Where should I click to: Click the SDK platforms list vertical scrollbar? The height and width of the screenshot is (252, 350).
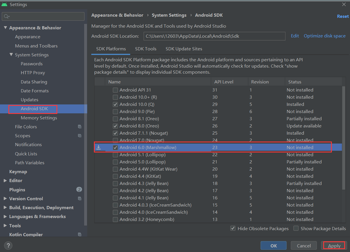[343, 138]
